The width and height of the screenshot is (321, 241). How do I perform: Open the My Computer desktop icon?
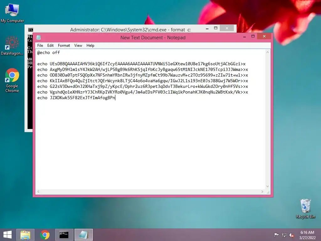(x=12, y=13)
